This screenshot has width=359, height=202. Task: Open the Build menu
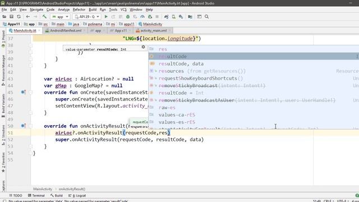point(93,10)
